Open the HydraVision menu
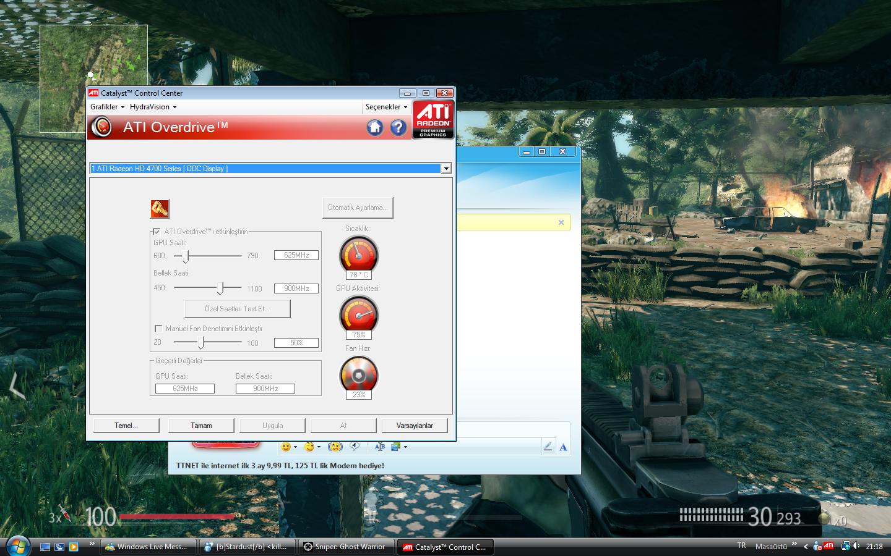Image resolution: width=891 pixels, height=556 pixels. [x=153, y=107]
